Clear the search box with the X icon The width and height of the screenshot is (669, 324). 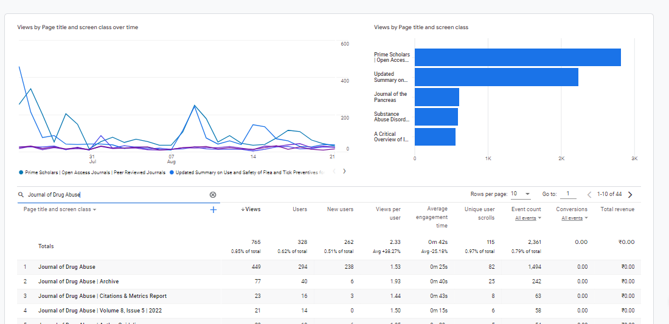click(x=213, y=195)
